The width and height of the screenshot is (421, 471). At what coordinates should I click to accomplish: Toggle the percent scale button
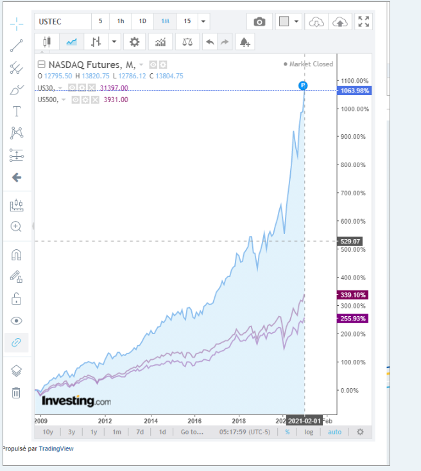[287, 432]
